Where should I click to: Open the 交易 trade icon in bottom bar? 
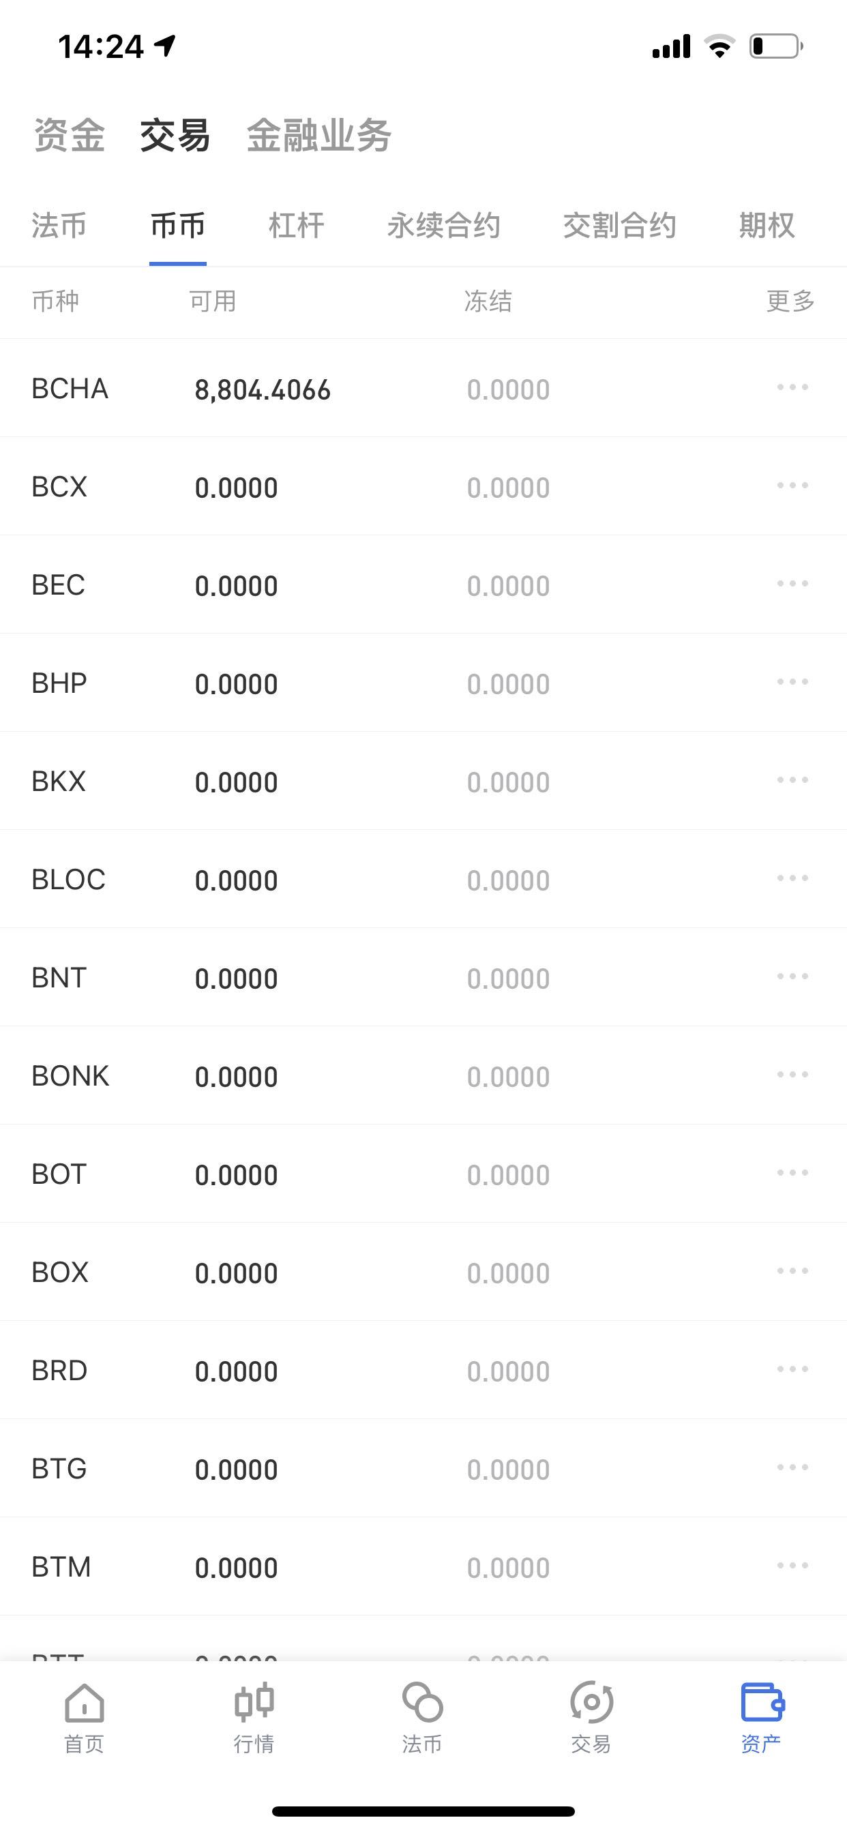tap(591, 1703)
